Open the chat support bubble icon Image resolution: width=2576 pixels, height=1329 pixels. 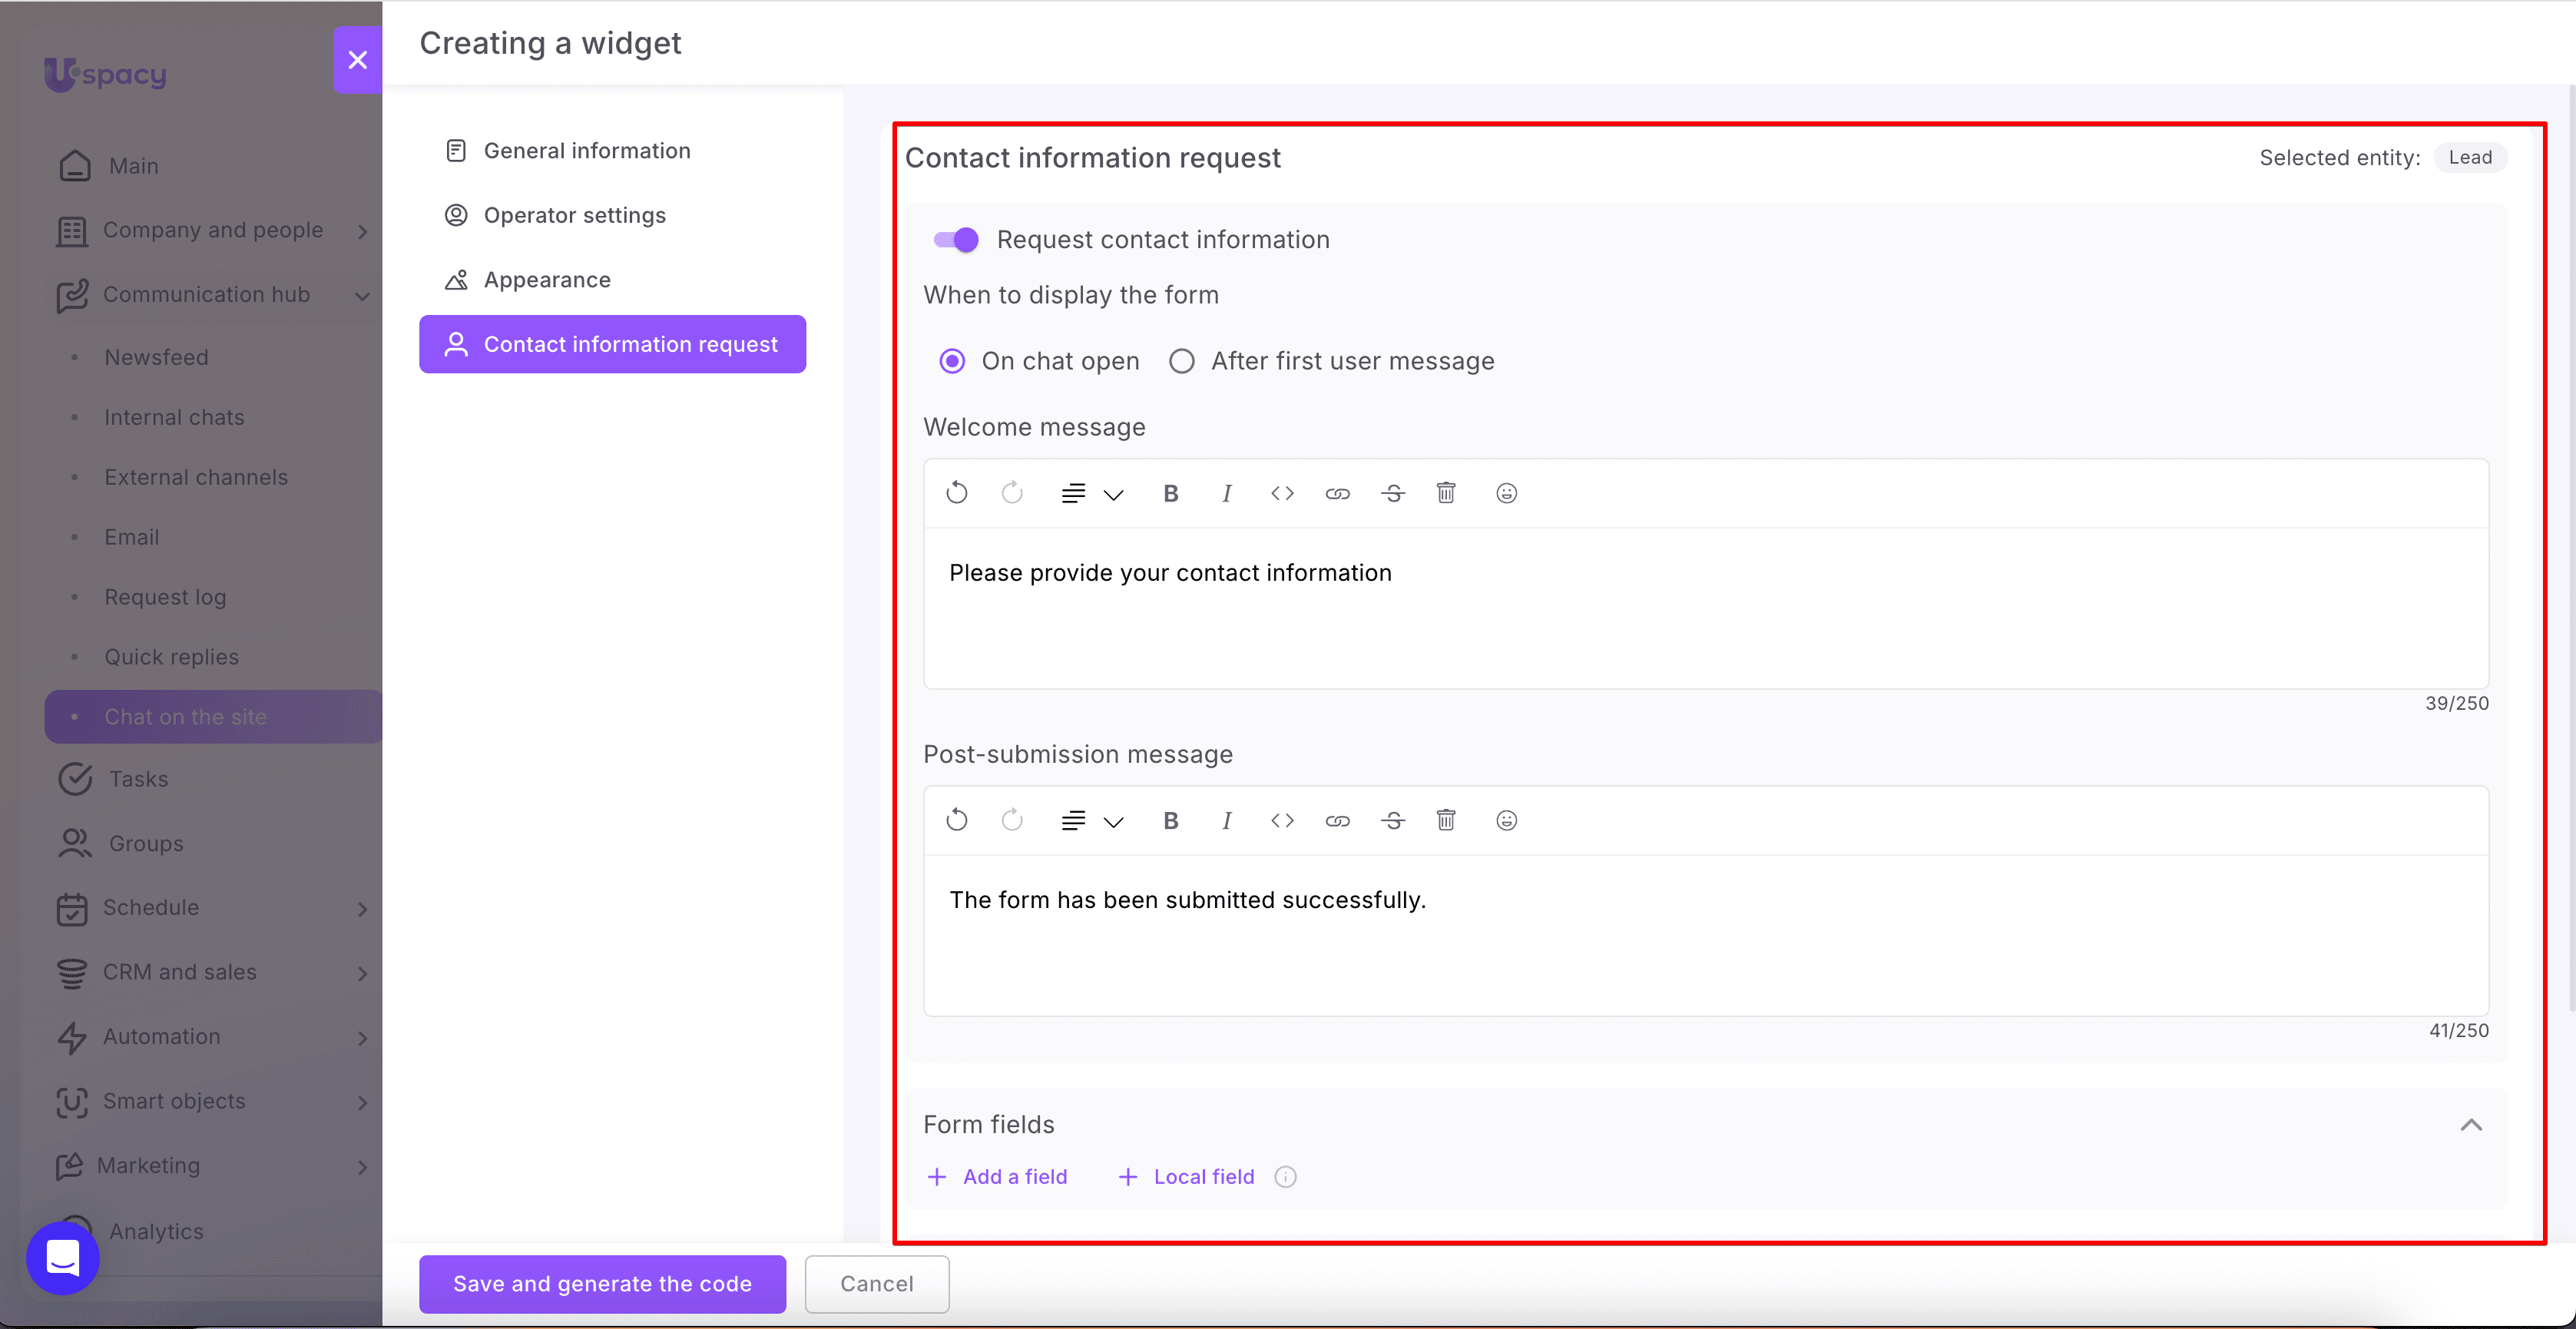[x=63, y=1258]
